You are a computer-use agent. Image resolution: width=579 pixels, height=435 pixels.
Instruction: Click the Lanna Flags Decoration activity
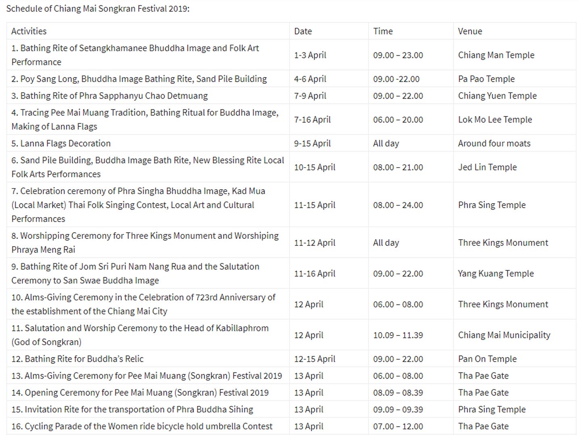(61, 143)
